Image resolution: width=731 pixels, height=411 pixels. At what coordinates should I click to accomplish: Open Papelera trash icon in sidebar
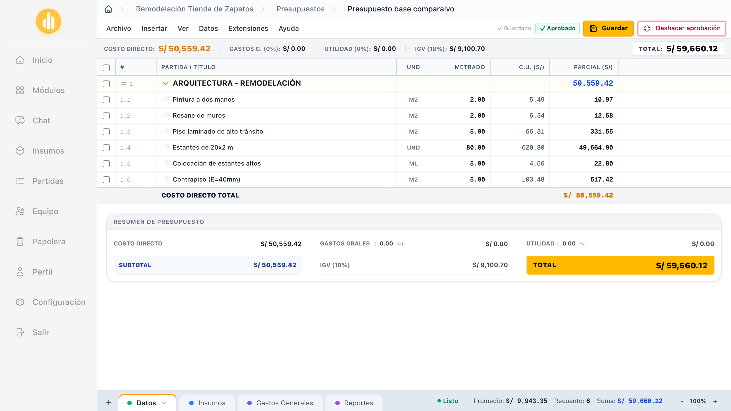20,241
